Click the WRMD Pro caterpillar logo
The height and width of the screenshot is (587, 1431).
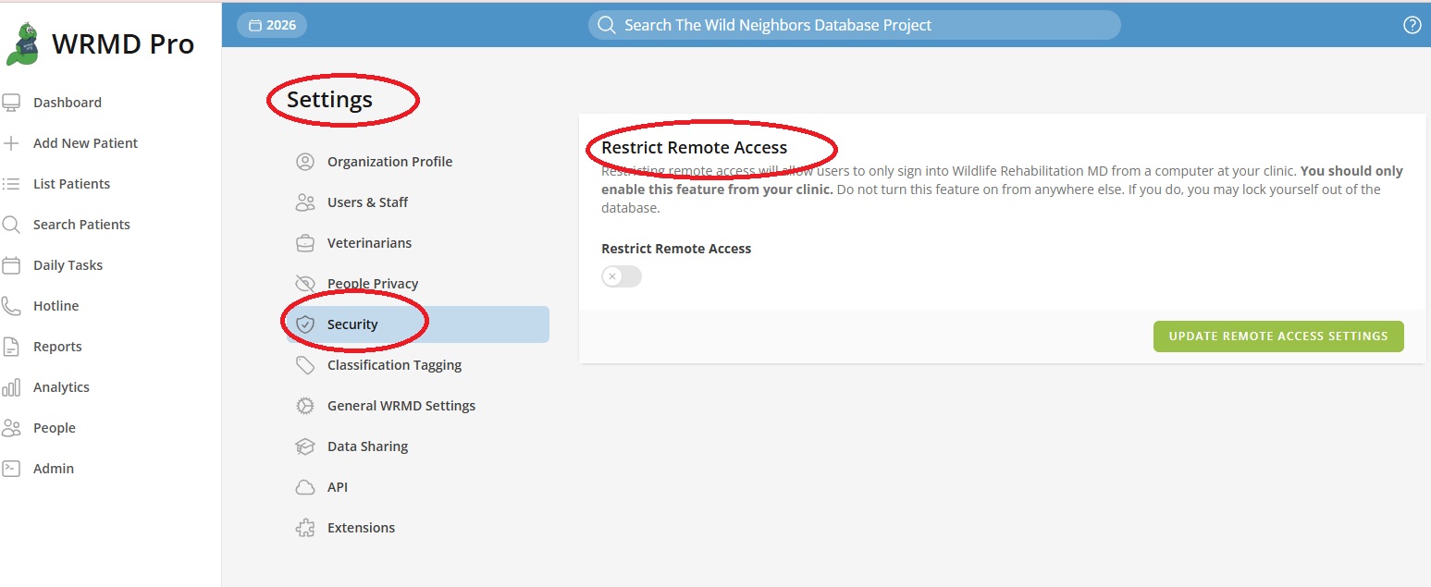[x=22, y=43]
